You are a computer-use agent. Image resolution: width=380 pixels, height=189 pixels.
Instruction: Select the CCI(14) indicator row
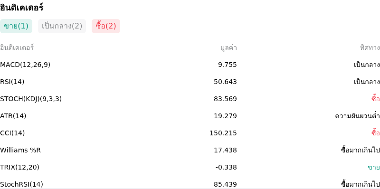tap(190, 133)
